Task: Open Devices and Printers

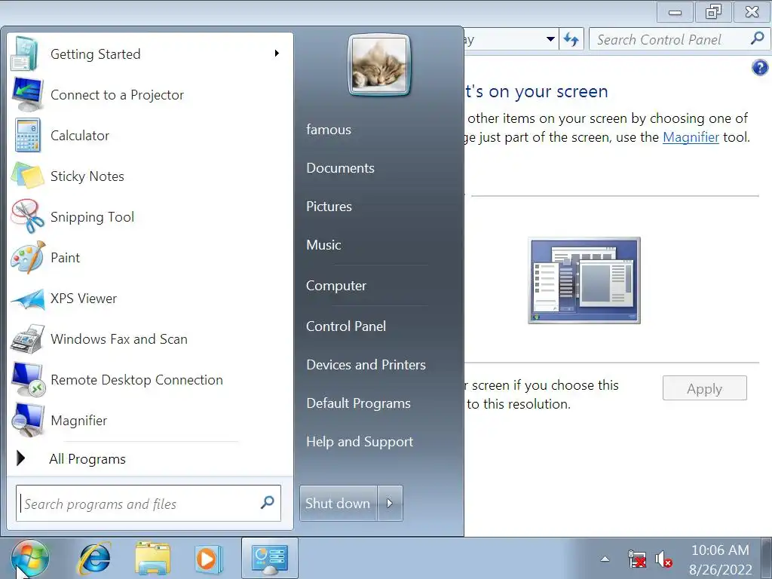Action: click(366, 364)
